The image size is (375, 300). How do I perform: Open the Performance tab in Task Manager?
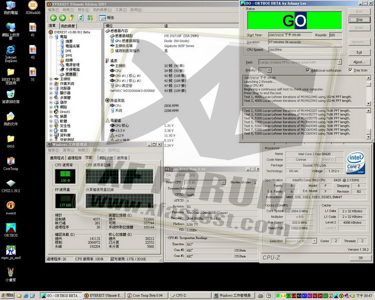coord(88,157)
